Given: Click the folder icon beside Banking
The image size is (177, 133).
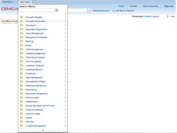Looking at the screenshot, I should coord(21,41).
